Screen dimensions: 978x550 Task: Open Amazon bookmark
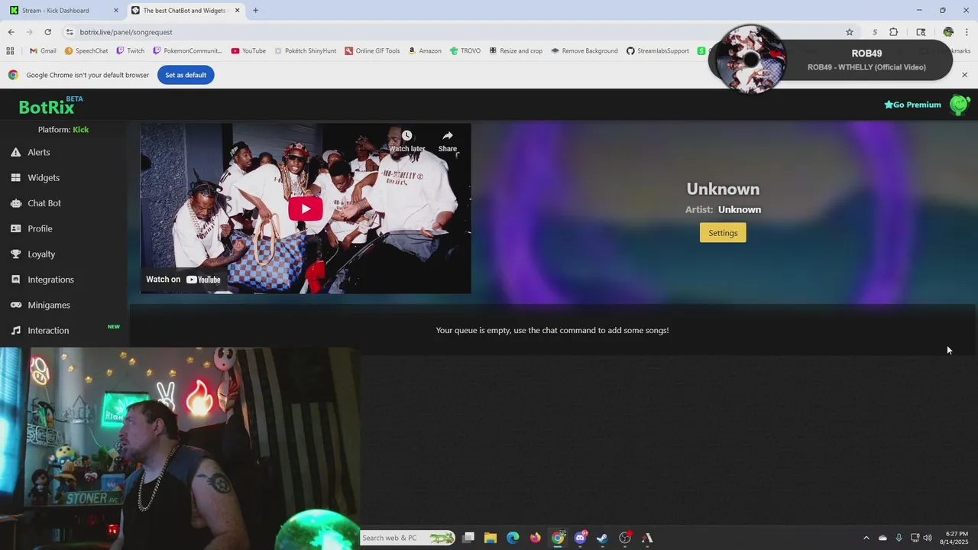[x=425, y=51]
